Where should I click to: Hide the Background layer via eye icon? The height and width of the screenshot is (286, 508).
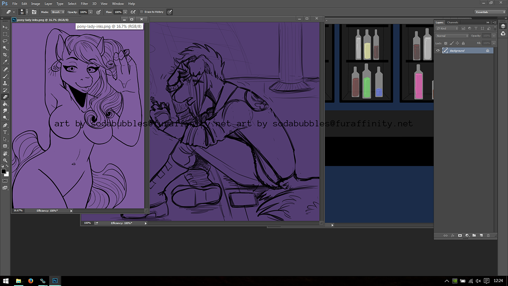tap(438, 50)
